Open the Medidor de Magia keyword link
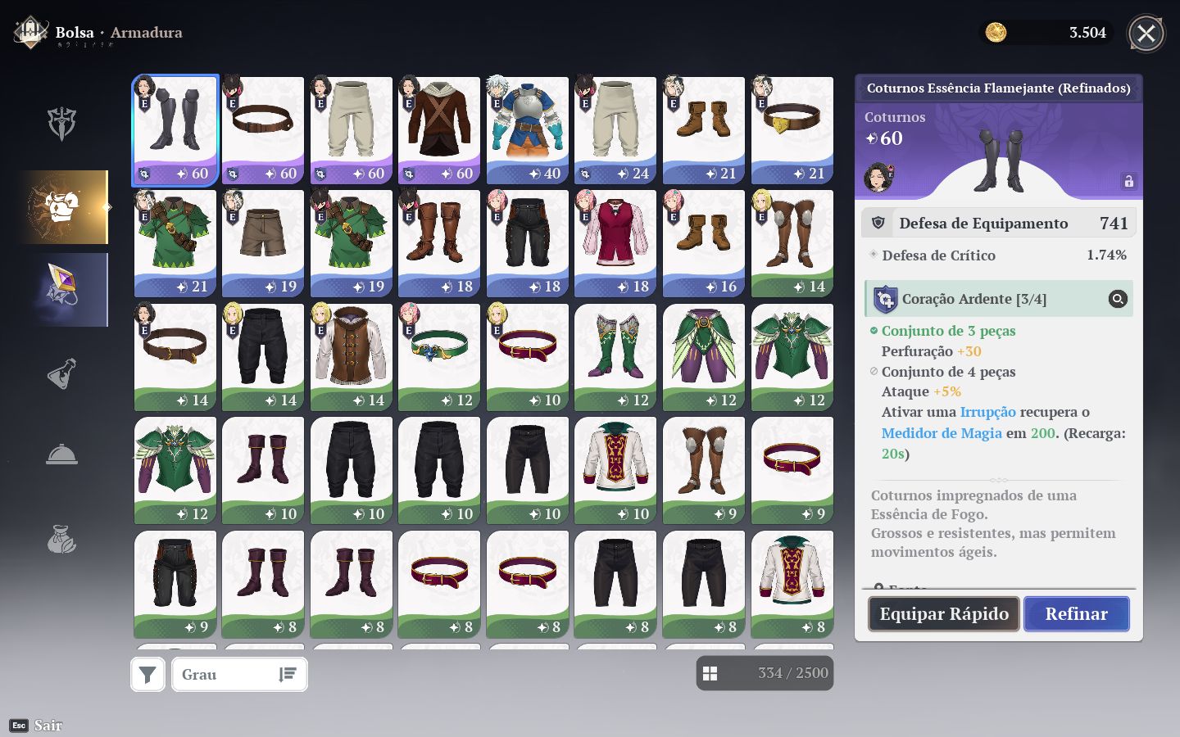The width and height of the screenshot is (1180, 737). pos(942,433)
